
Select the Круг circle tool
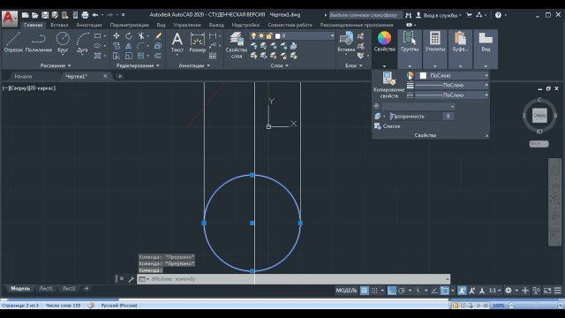click(x=63, y=42)
